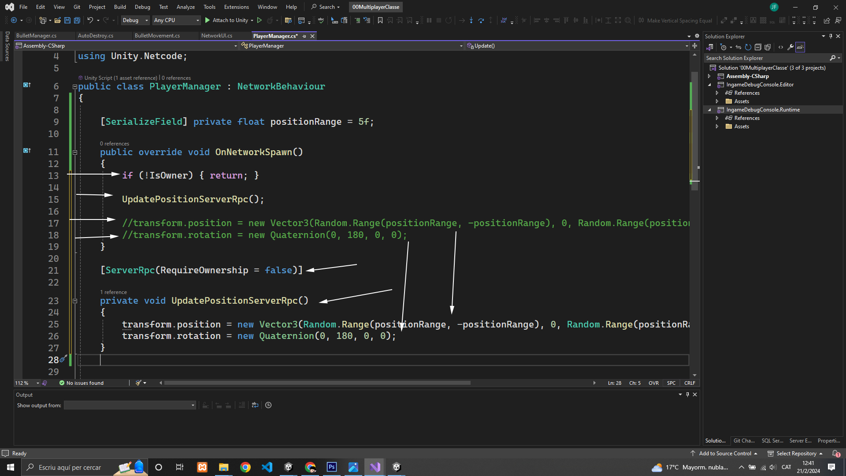Click the Undo toolbar icon
Screen dimensions: 846x476
point(90,20)
